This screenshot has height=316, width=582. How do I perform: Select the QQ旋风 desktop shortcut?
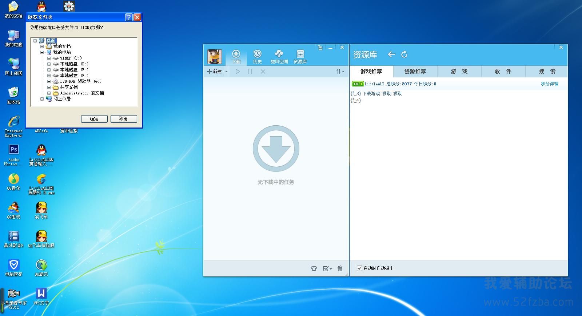coord(41,268)
